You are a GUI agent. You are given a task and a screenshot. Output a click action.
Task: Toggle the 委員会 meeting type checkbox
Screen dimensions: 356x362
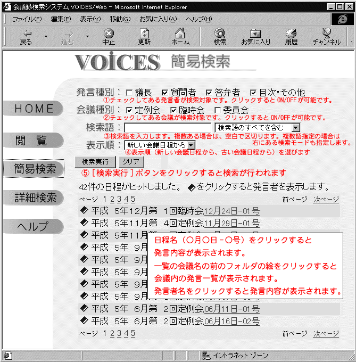pyautogui.click(x=217, y=110)
